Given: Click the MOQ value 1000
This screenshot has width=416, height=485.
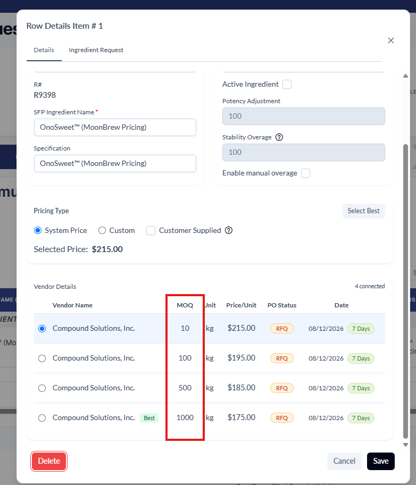Looking at the screenshot, I should (x=185, y=417).
